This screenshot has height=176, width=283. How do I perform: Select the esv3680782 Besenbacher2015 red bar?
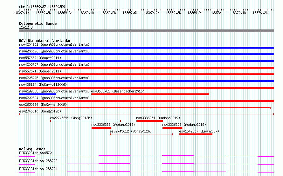coord(150,94)
